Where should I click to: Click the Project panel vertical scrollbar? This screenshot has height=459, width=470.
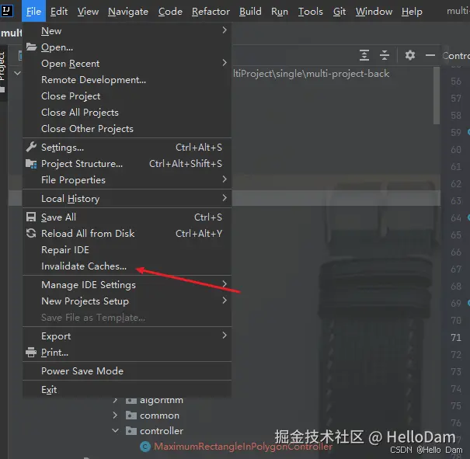coord(437,96)
